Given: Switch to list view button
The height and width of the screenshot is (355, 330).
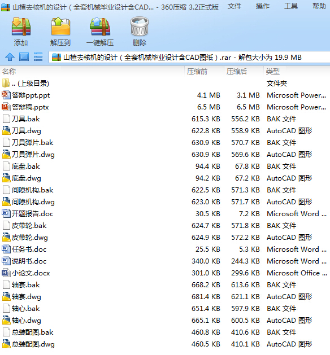Looking at the screenshot, I should coord(38,57).
